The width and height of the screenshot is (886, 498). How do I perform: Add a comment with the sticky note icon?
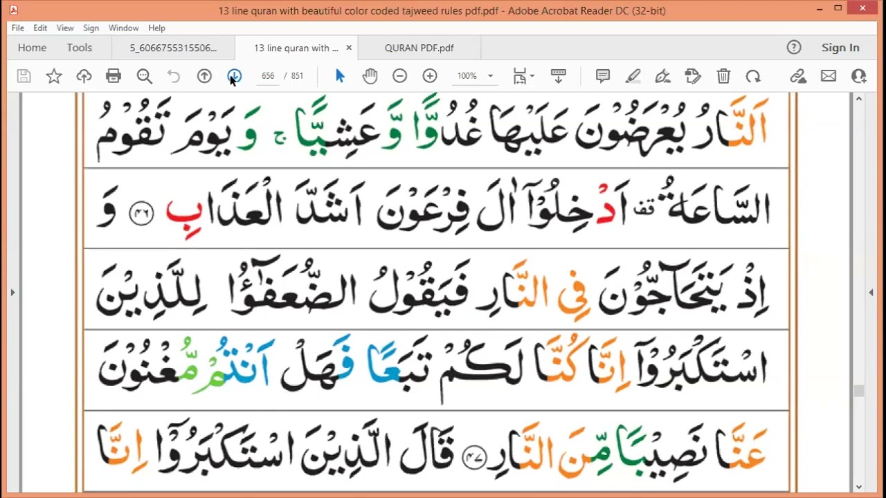pyautogui.click(x=603, y=76)
